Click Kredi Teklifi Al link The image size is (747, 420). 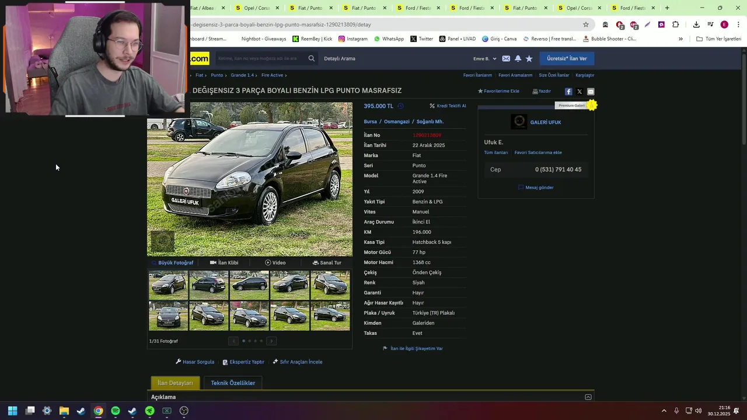point(448,106)
